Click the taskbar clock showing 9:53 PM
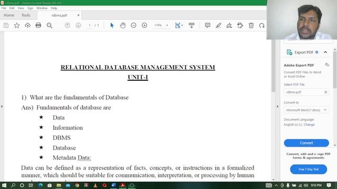This screenshot has width=337, height=189. [x=316, y=185]
